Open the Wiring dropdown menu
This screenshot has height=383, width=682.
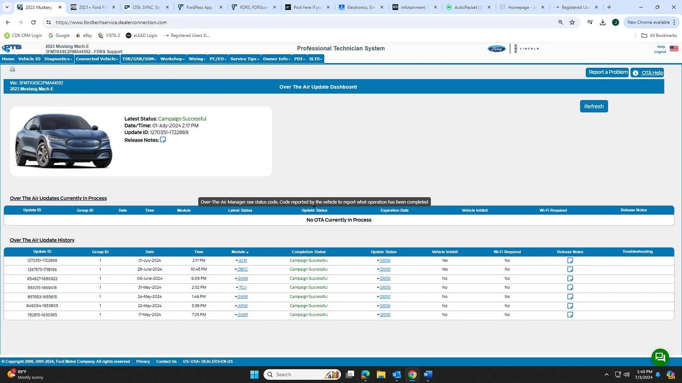(197, 59)
